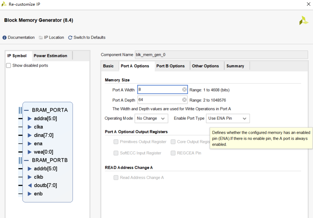The width and height of the screenshot is (313, 218).
Task: Enable SoftECC Input Register checkbox
Action: tap(116, 153)
